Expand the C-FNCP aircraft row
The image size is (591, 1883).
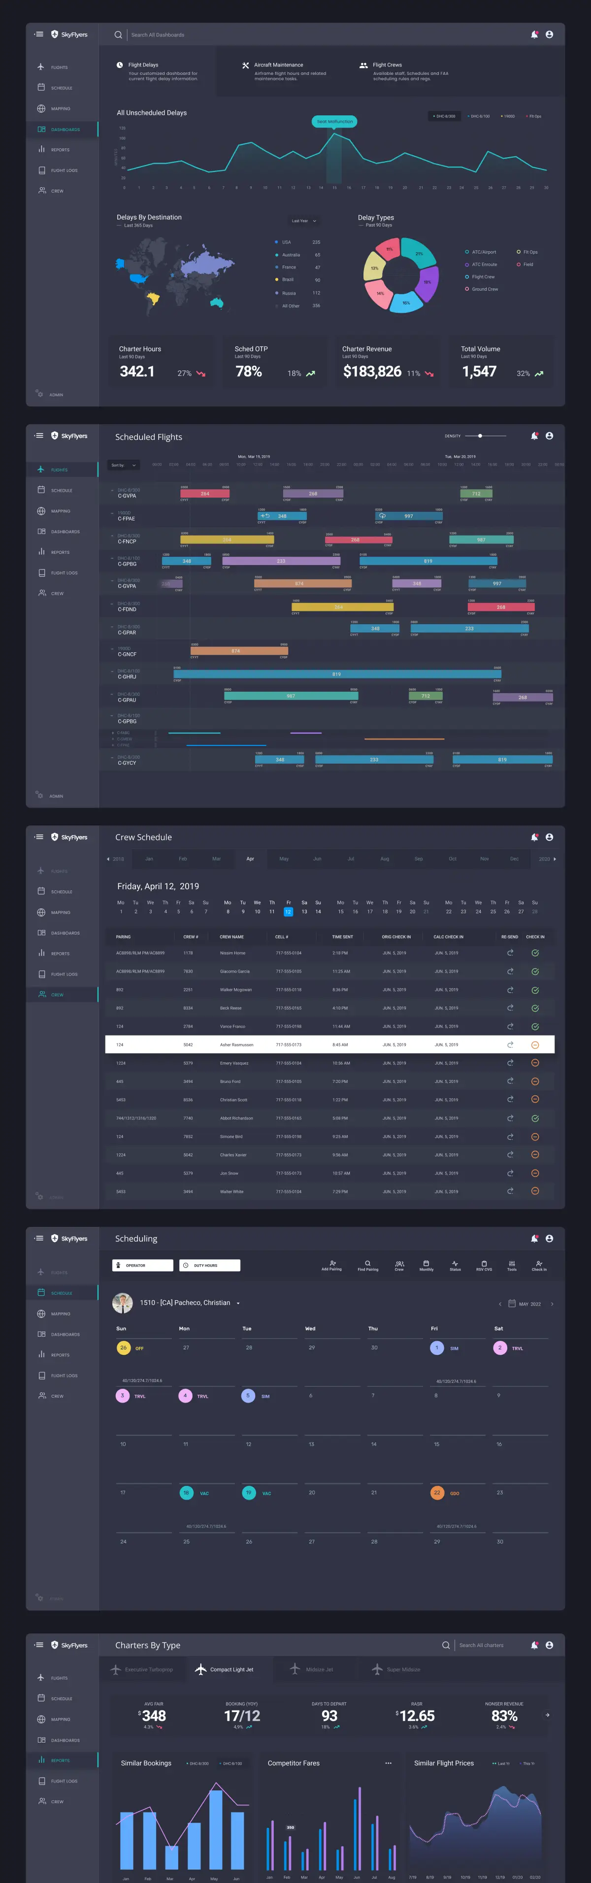point(112,536)
